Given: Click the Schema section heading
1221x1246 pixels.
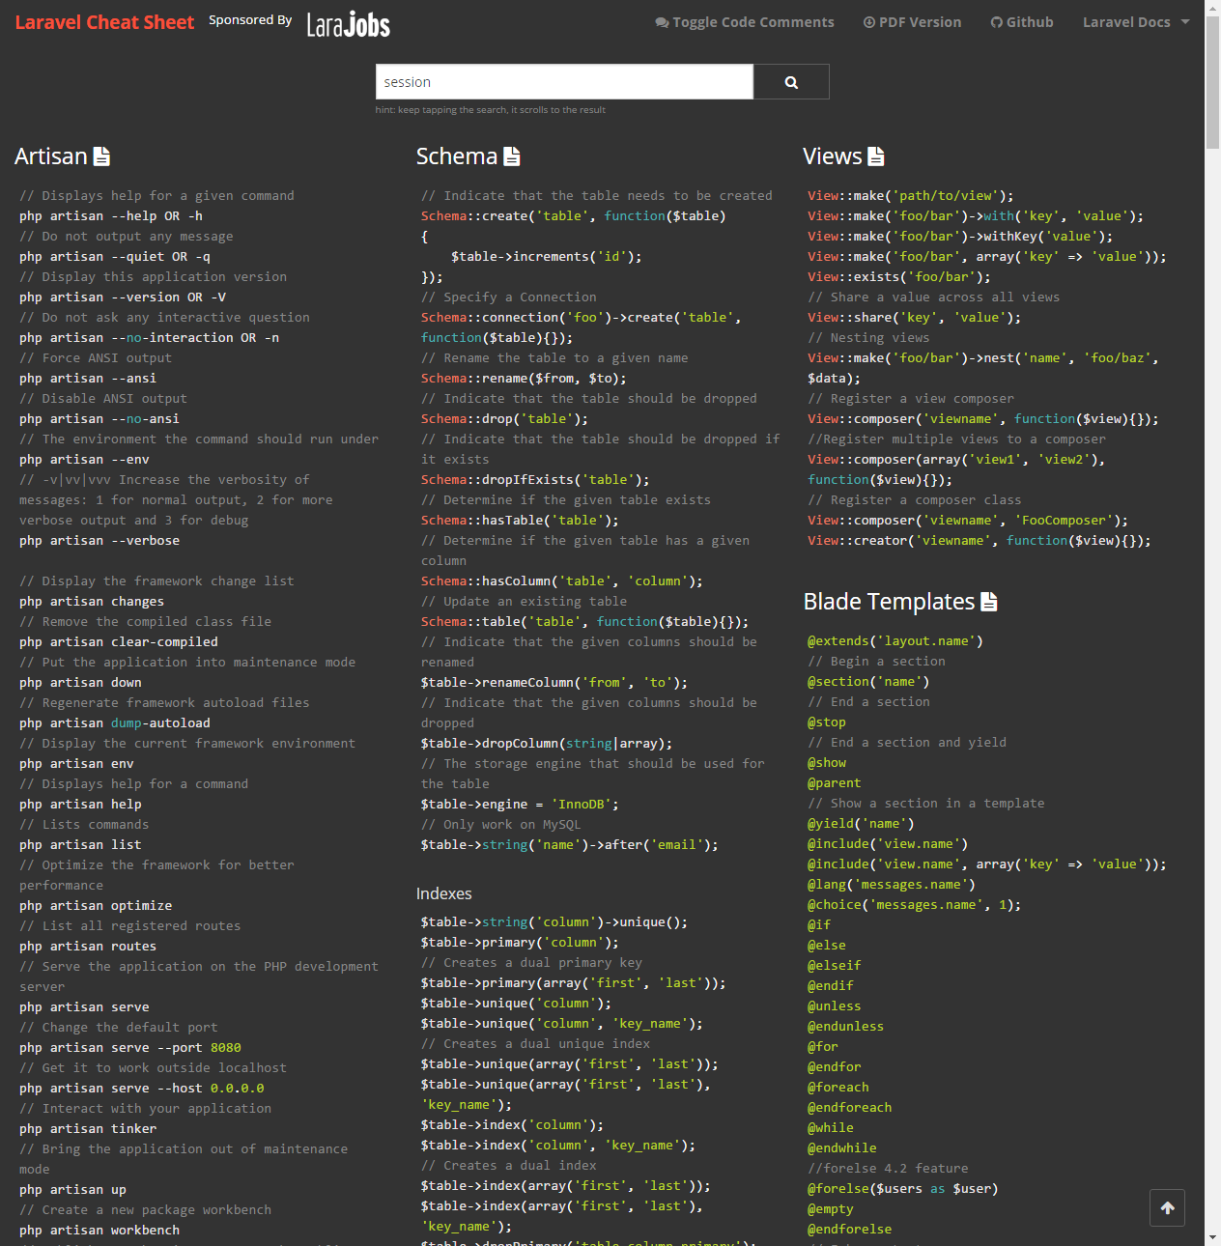Looking at the screenshot, I should [x=457, y=156].
